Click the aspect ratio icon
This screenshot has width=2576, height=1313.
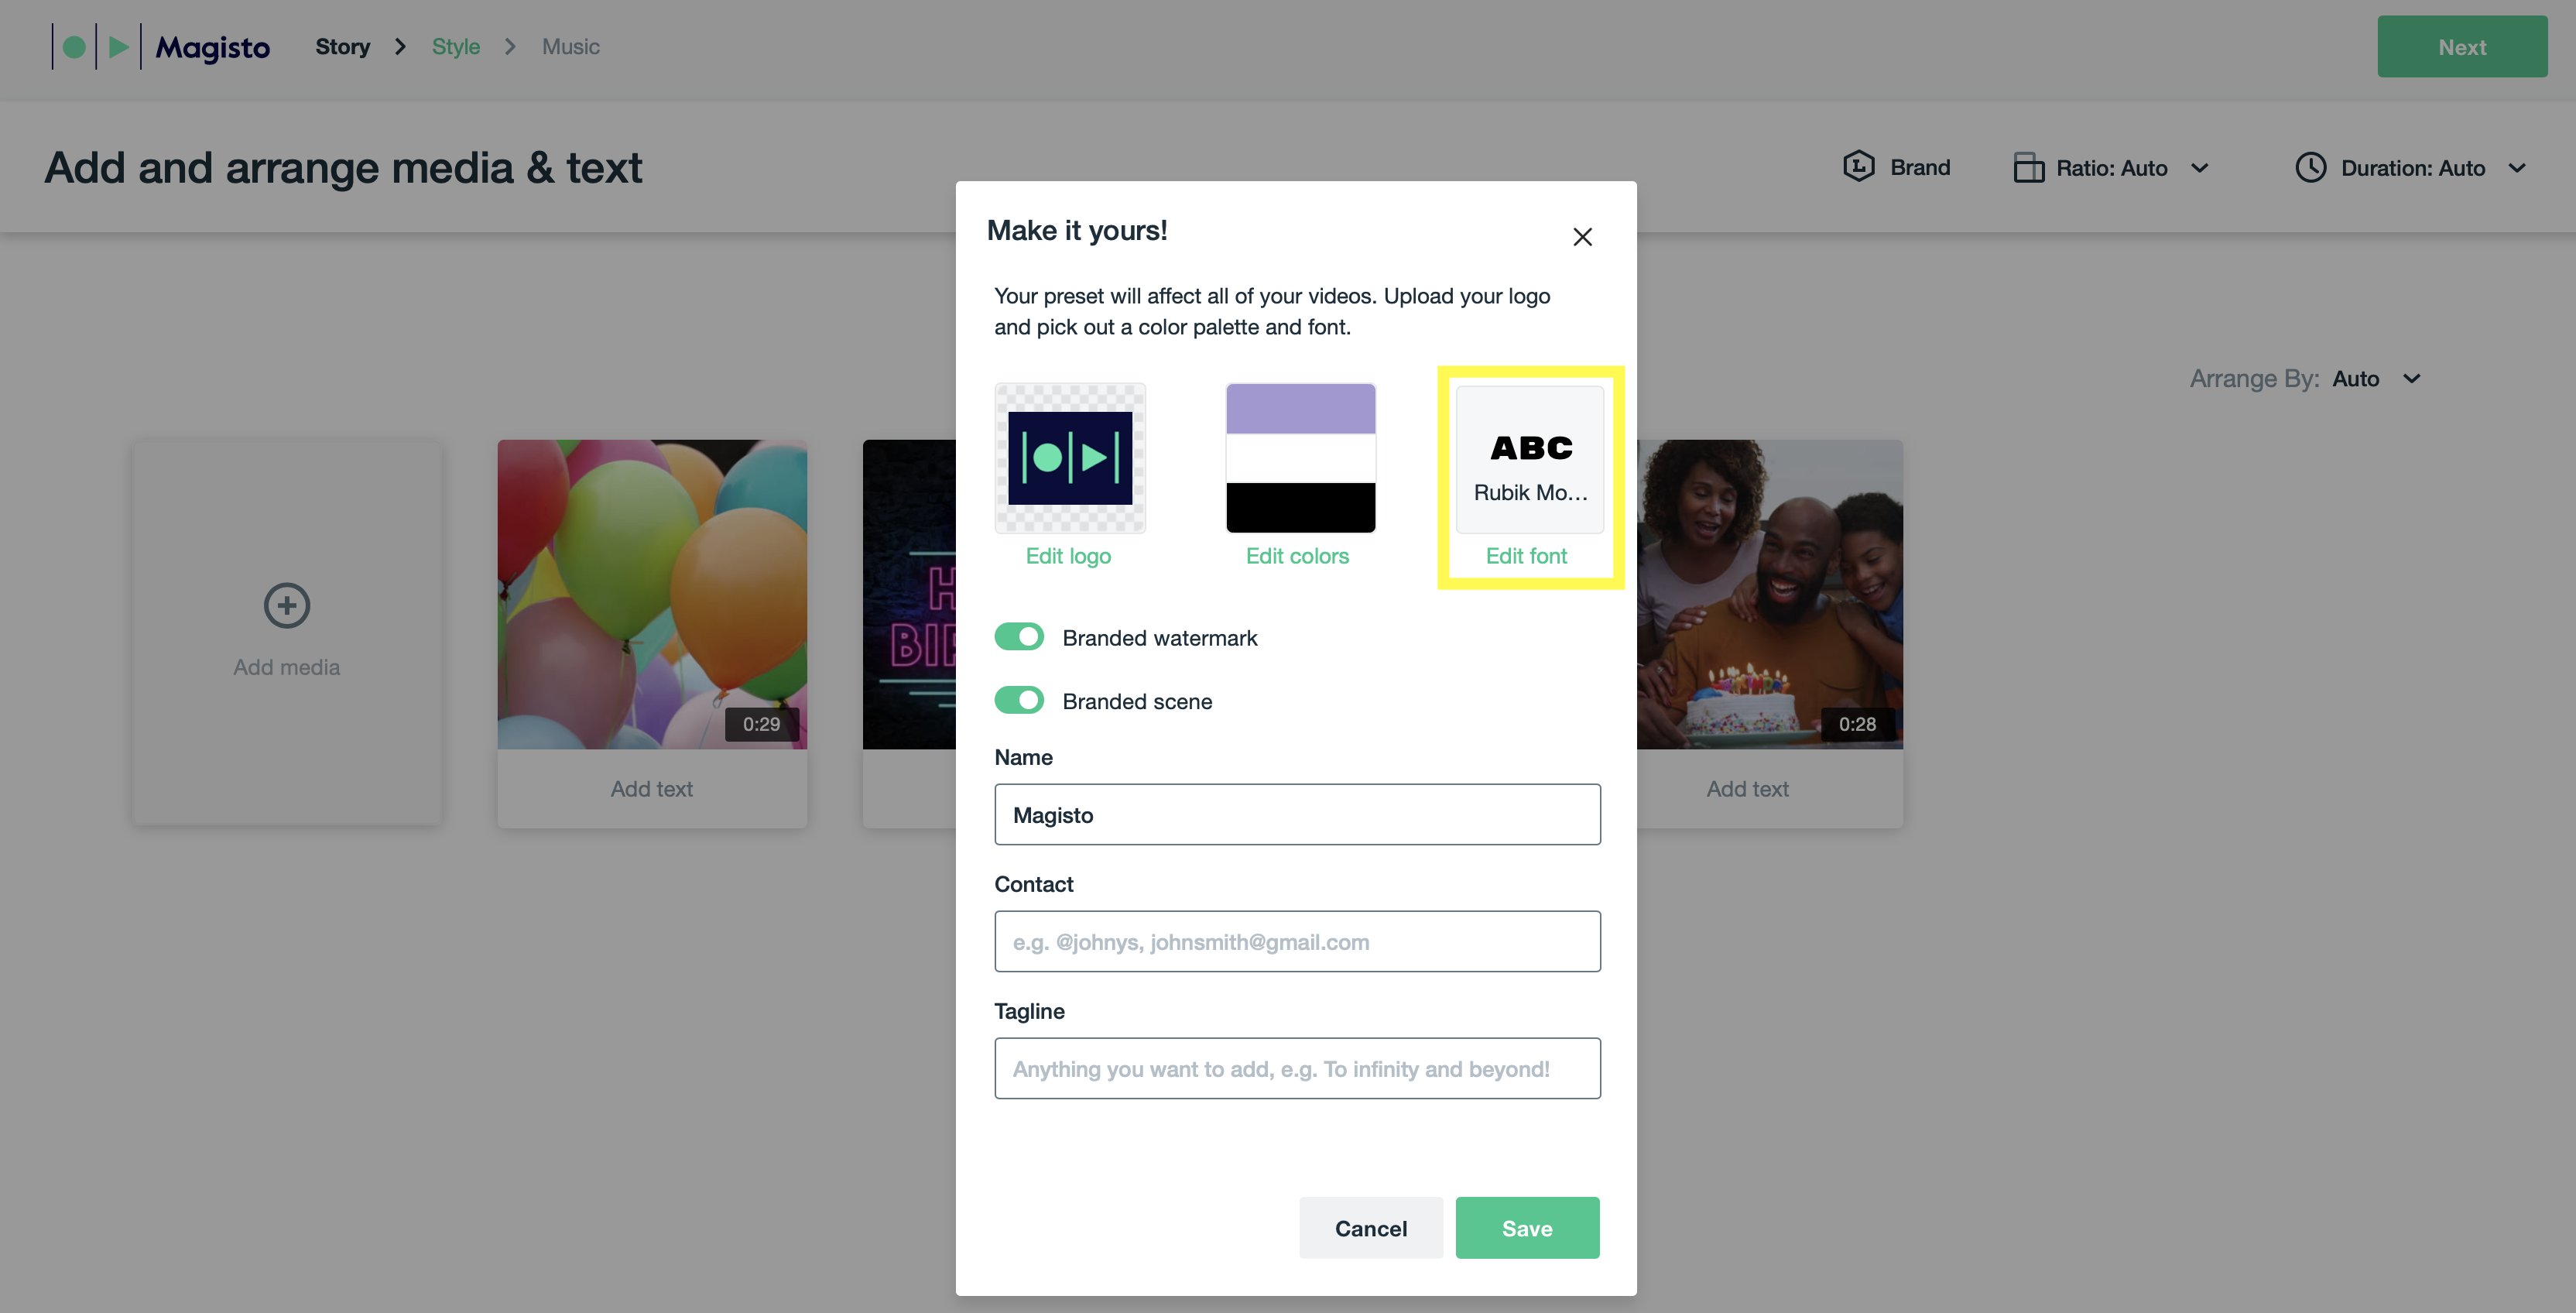click(2028, 167)
